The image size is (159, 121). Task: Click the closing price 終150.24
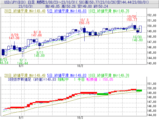tap(101, 6)
